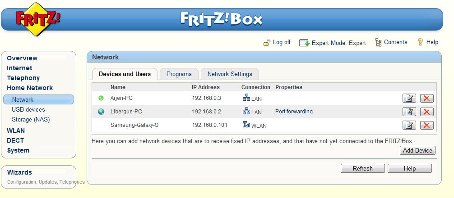This screenshot has height=198, width=454.
Task: Click IP address 192.168.0.3
Action: click(206, 98)
